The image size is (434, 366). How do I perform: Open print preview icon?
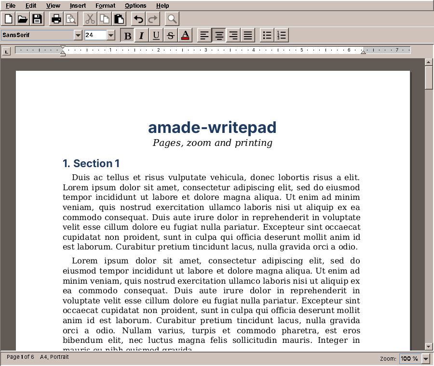[71, 19]
